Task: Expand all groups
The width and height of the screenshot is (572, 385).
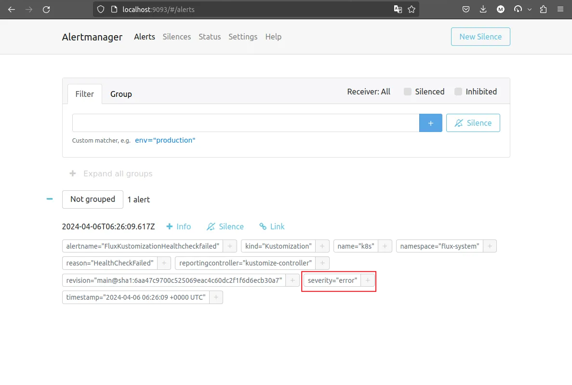Action: tap(111, 173)
